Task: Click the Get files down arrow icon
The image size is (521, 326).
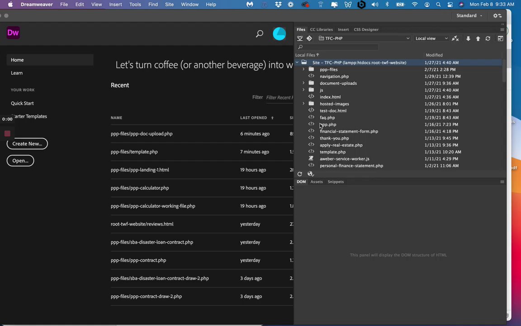Action: 468,38
